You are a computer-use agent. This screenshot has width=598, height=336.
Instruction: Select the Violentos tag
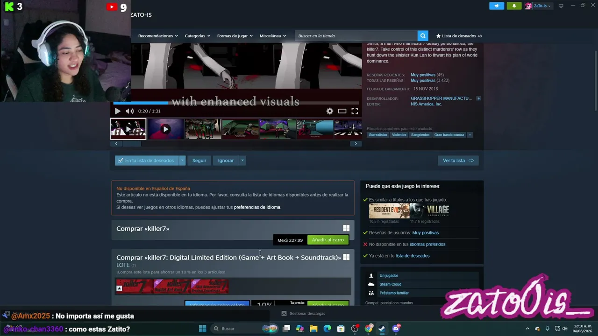(399, 135)
